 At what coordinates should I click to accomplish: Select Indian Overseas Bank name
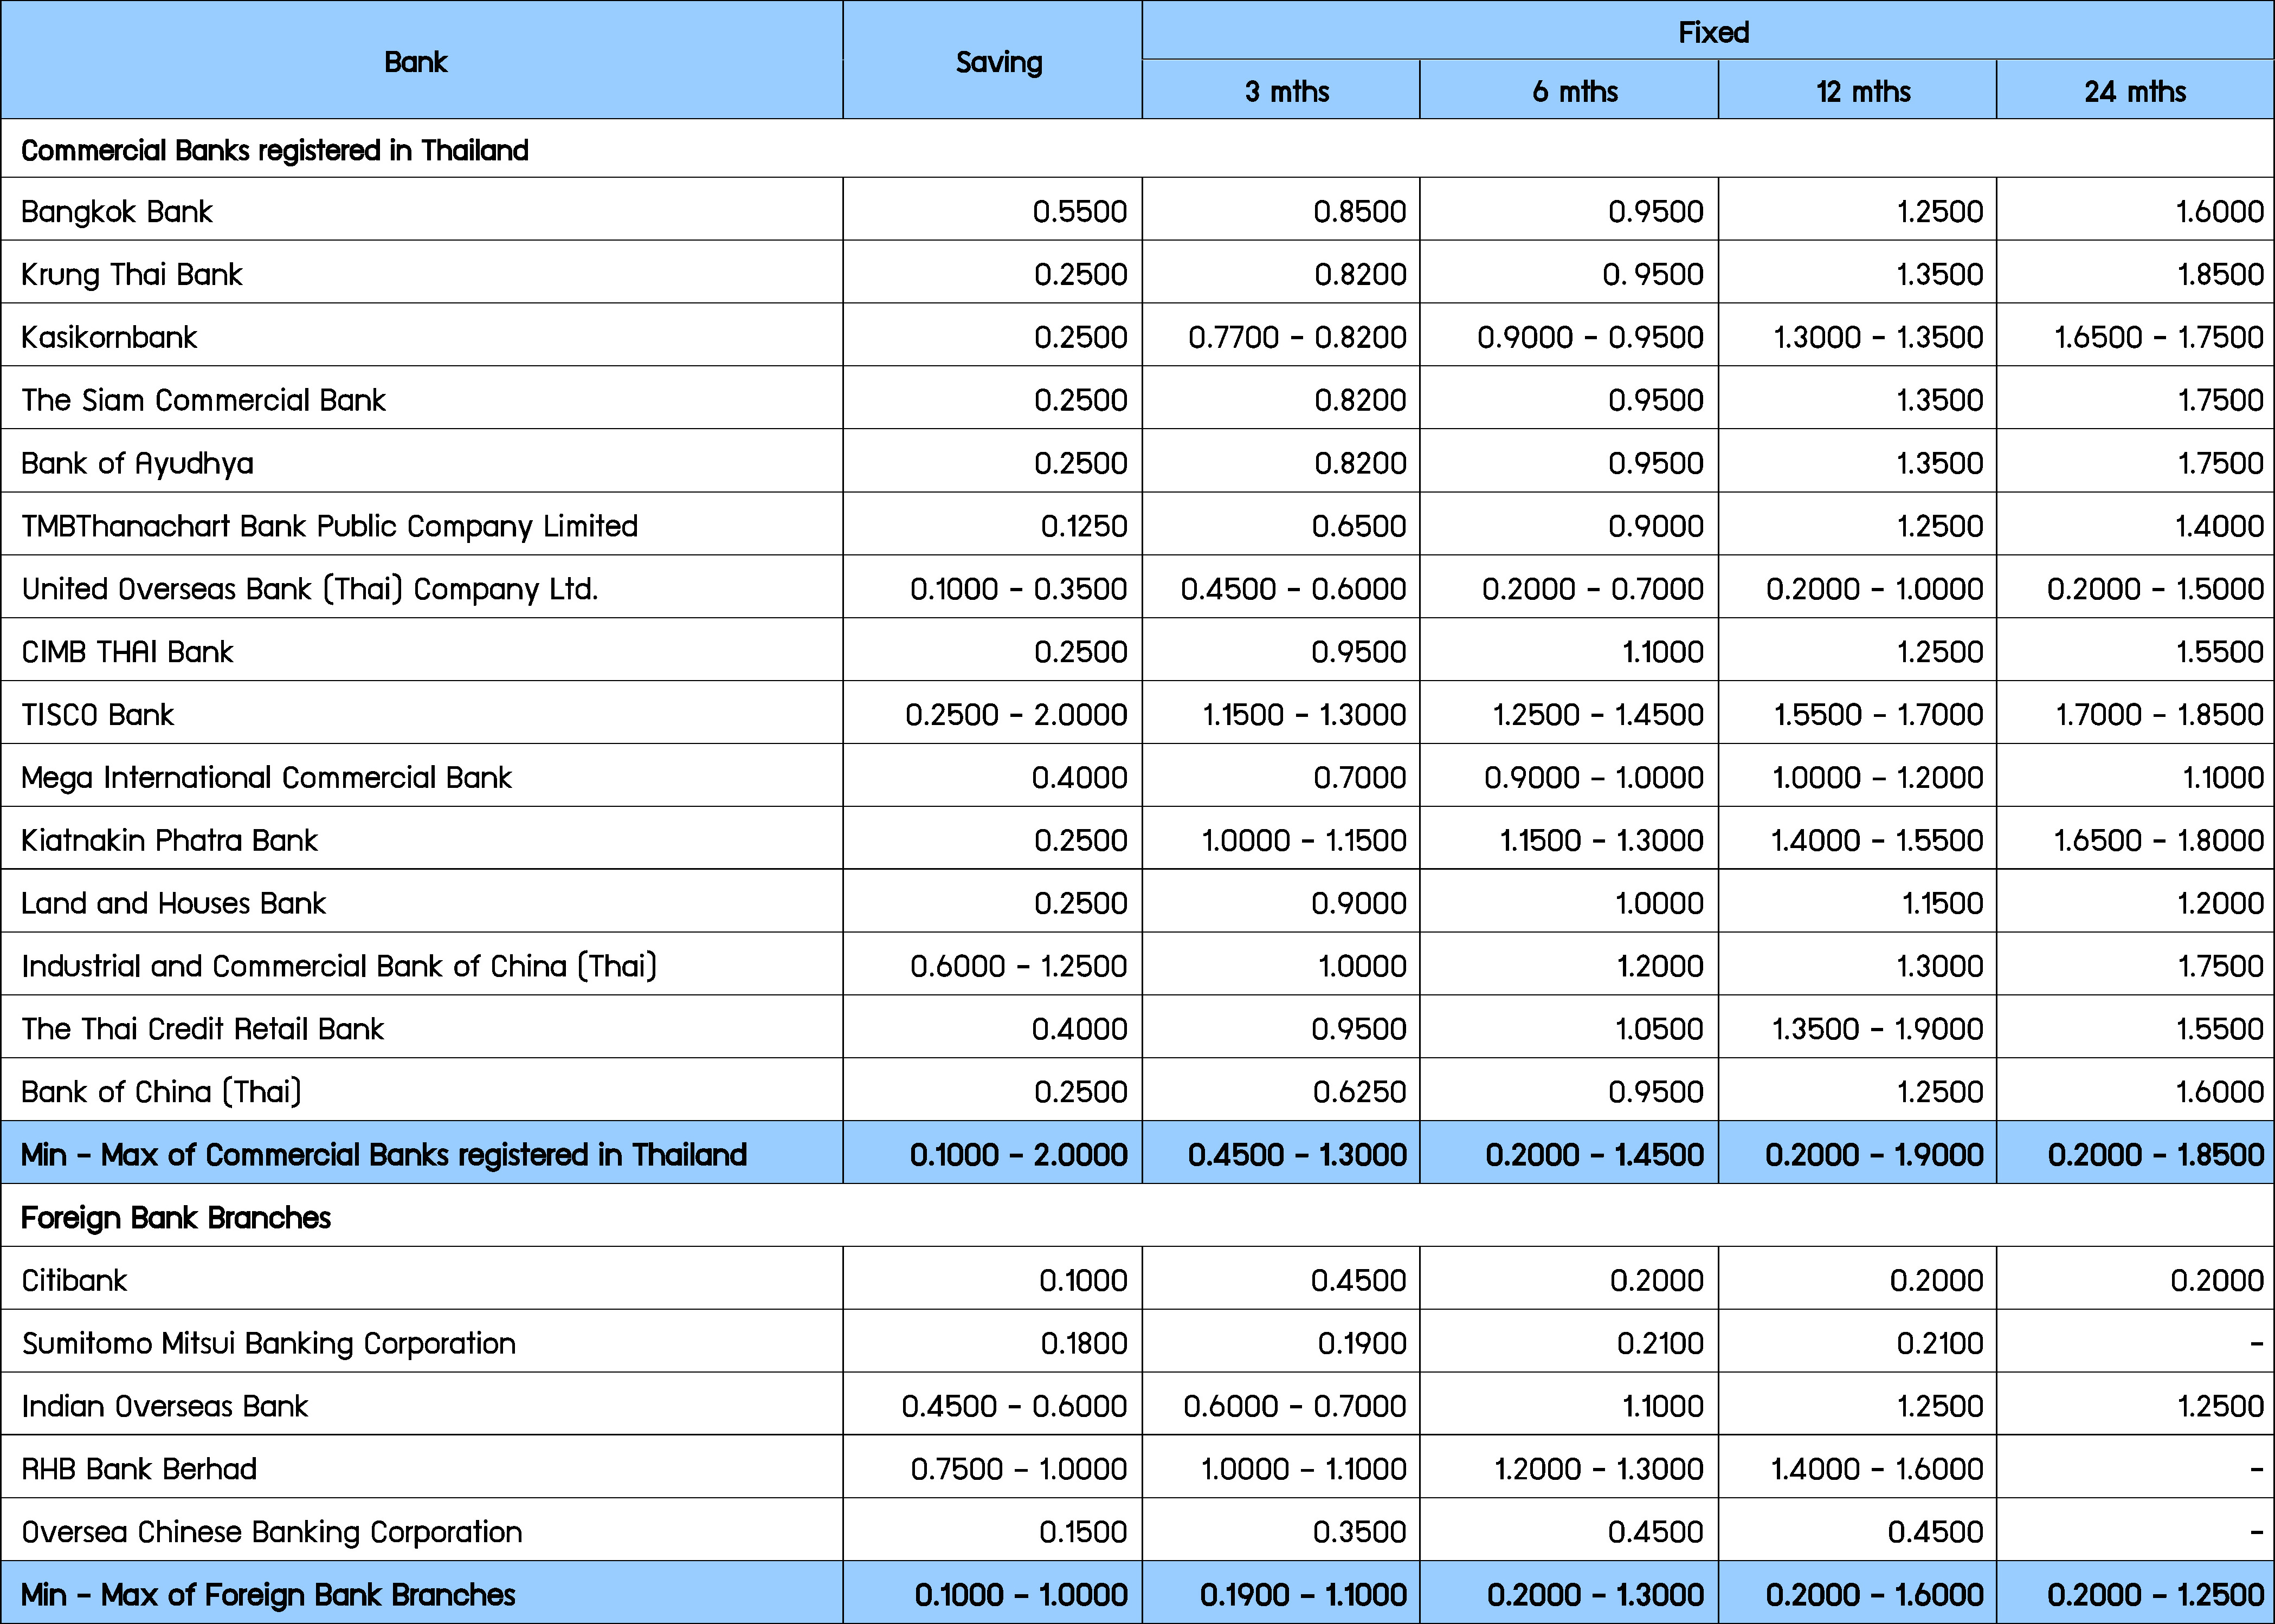pyautogui.click(x=165, y=1407)
